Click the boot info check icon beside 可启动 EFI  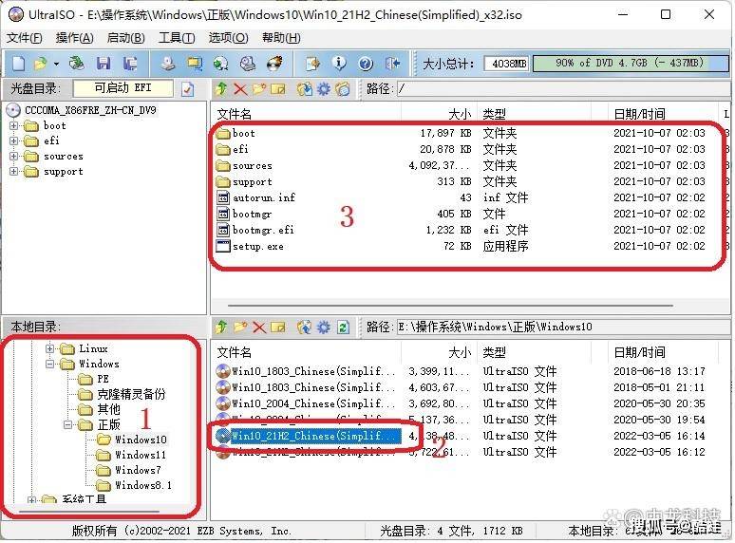coord(187,89)
